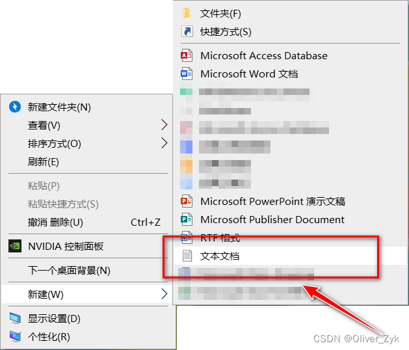Click the yellow folder icon in submenu

(187, 13)
